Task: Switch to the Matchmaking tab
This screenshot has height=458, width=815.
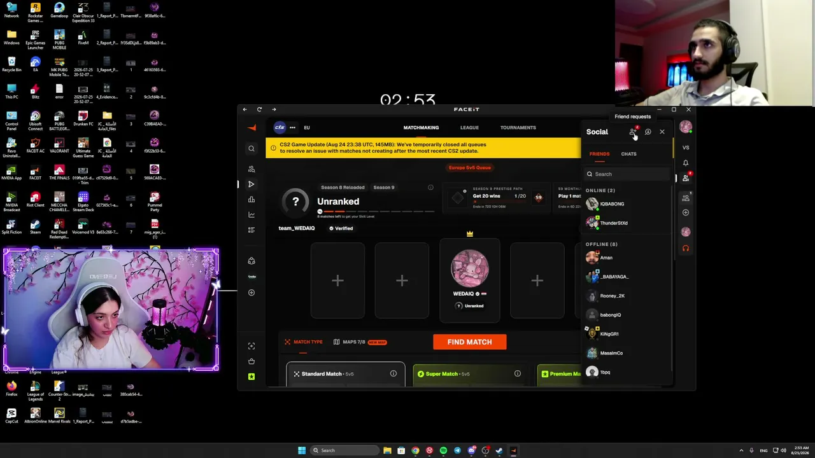Action: coord(421,128)
